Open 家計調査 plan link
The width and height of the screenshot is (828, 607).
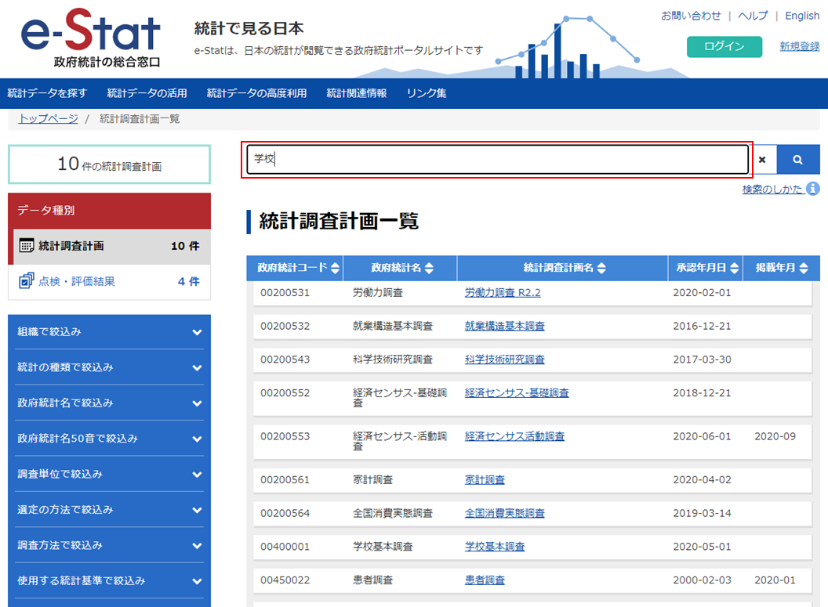point(485,480)
